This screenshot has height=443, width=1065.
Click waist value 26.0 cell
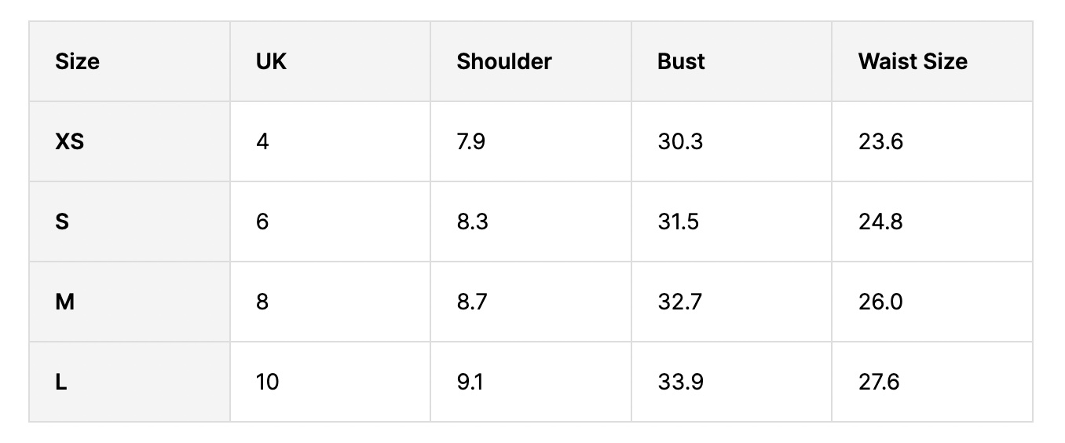coord(880,302)
